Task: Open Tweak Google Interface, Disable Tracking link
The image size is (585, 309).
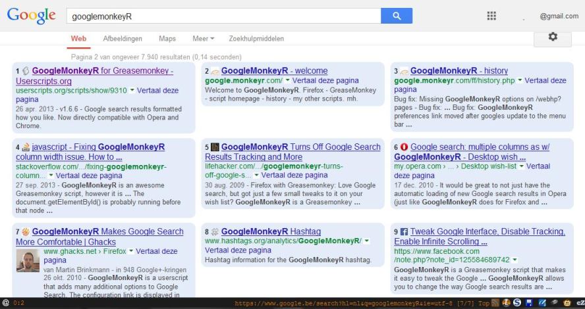Action: (480, 237)
